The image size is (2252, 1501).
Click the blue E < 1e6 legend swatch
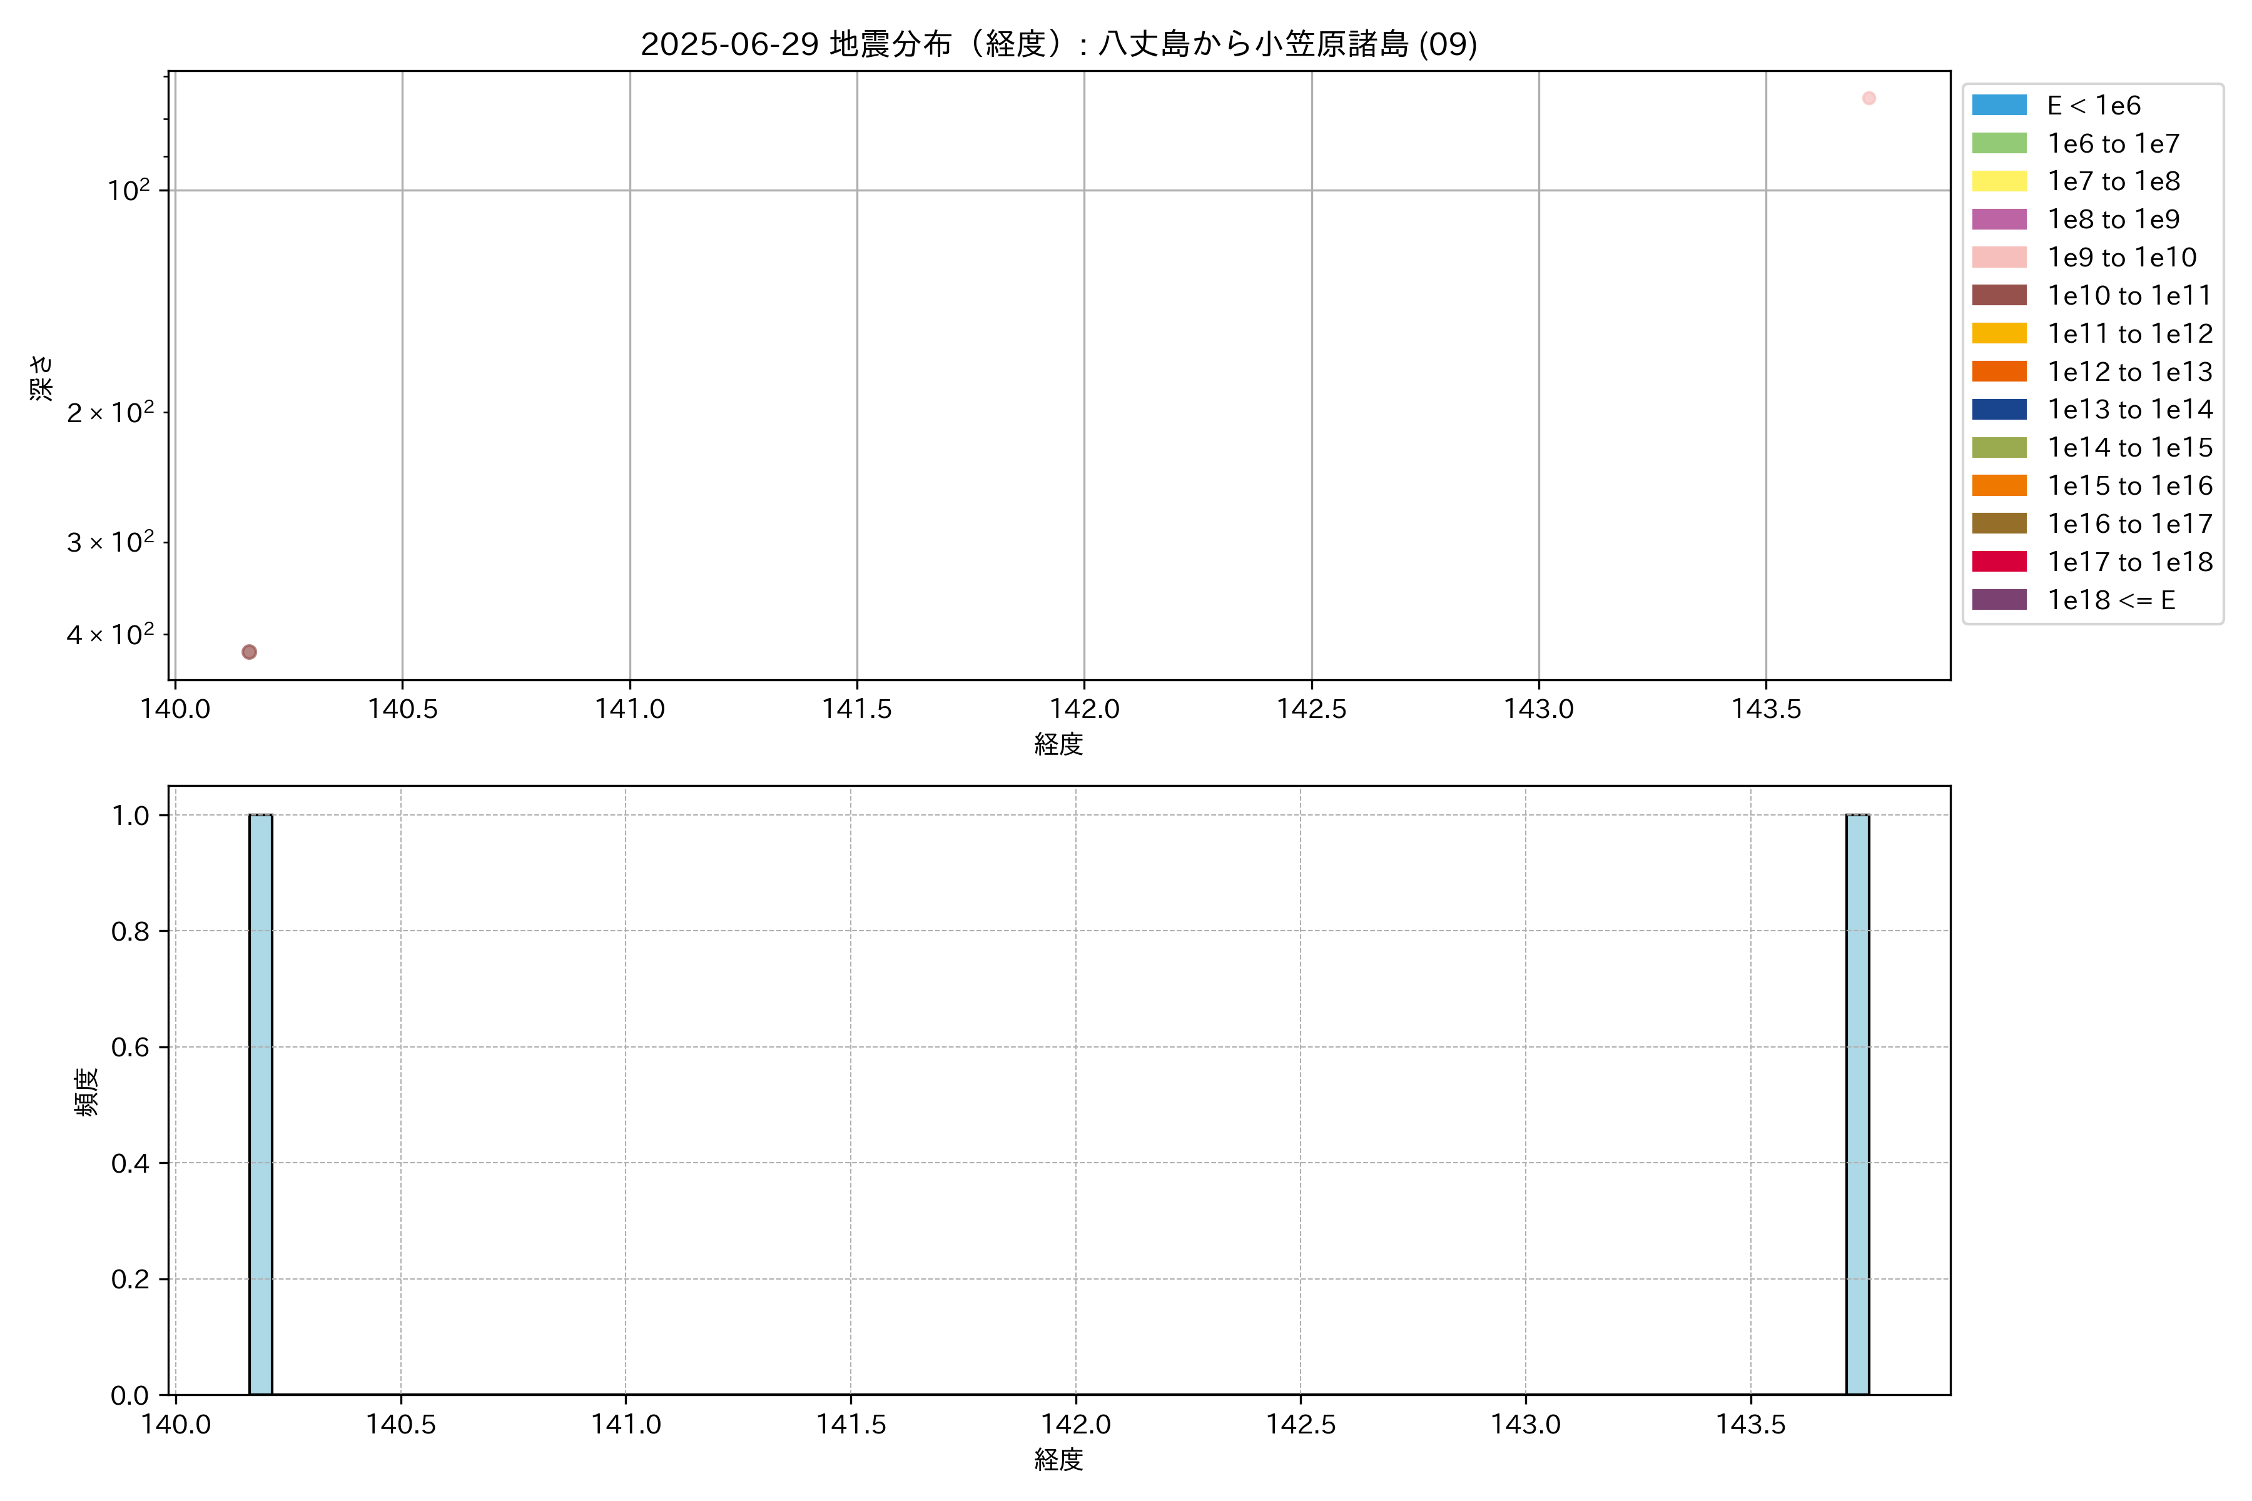(x=1999, y=105)
